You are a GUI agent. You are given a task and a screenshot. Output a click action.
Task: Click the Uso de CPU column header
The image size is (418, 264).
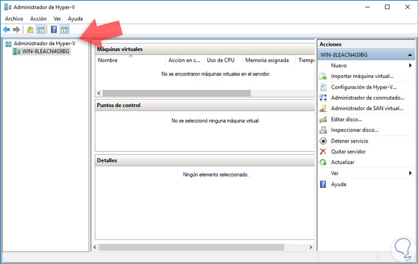click(x=223, y=60)
